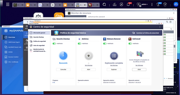Click Ver informes under QuFirewall

click(x=139, y=65)
